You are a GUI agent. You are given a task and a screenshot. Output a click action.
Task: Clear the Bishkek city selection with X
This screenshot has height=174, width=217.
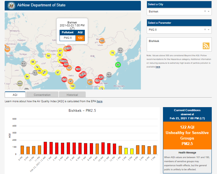click(205, 11)
